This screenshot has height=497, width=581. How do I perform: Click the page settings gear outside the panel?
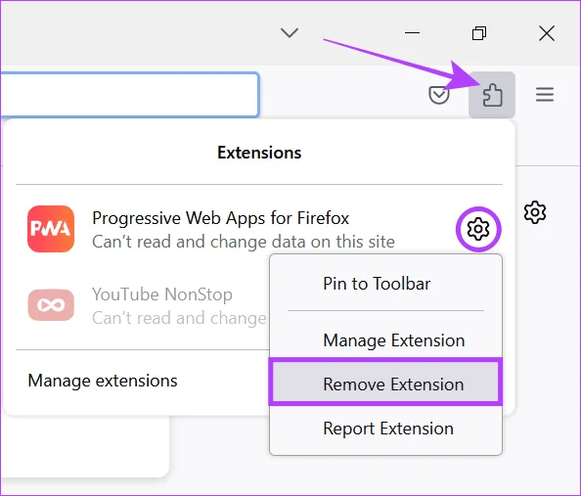pyautogui.click(x=535, y=212)
